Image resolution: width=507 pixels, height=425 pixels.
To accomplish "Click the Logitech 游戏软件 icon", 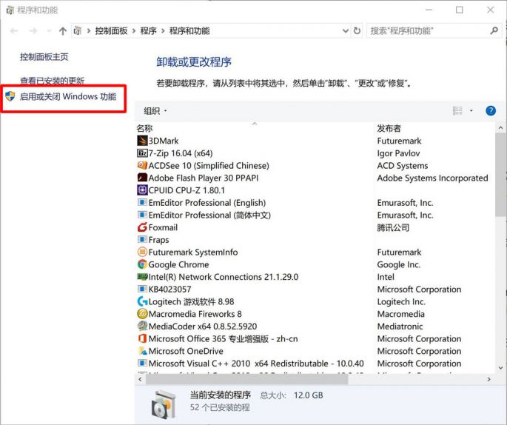I will (142, 301).
